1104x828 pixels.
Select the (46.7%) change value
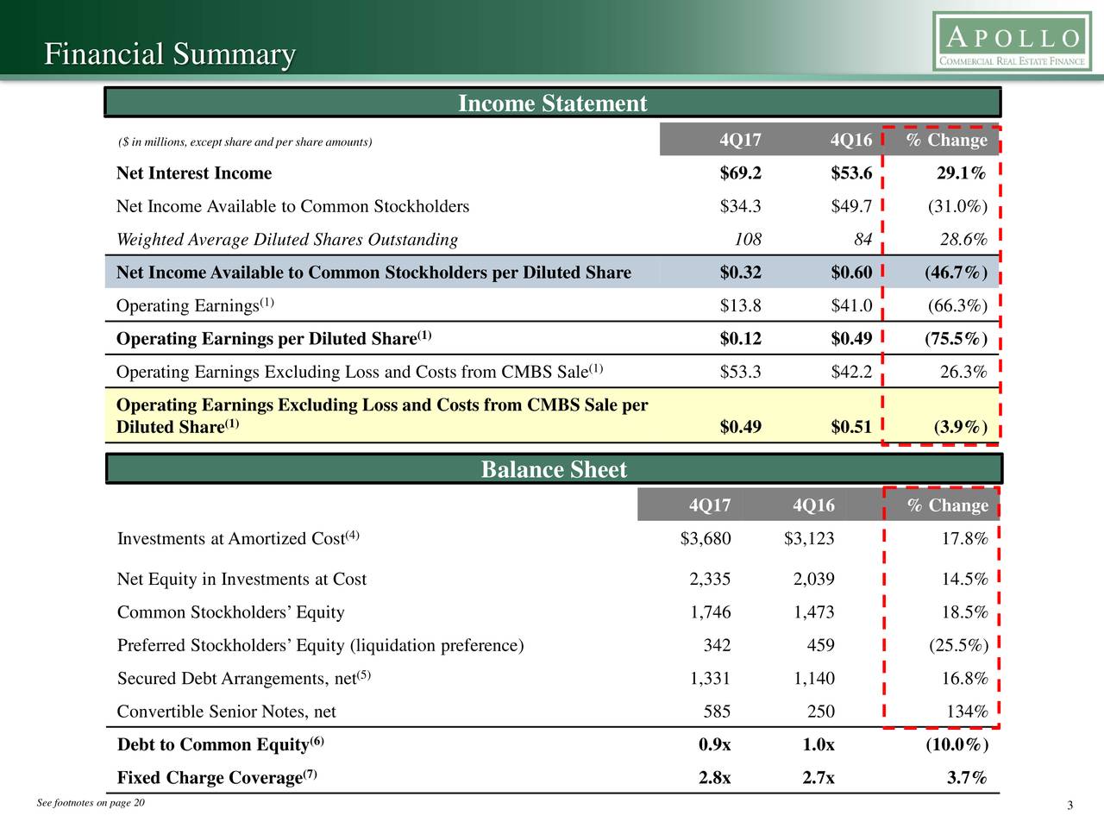(956, 273)
